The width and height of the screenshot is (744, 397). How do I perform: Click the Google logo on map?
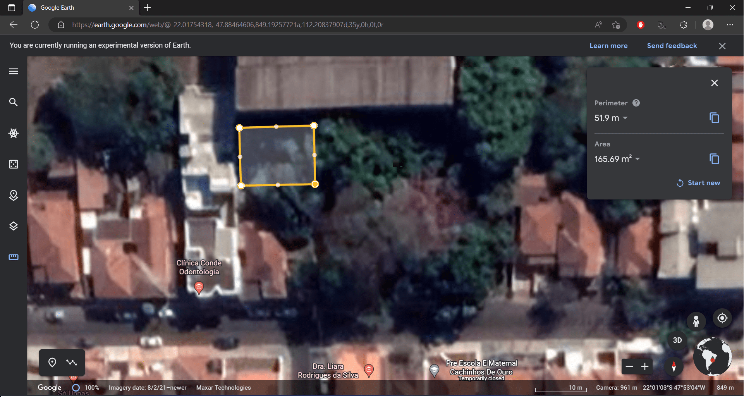pos(49,388)
